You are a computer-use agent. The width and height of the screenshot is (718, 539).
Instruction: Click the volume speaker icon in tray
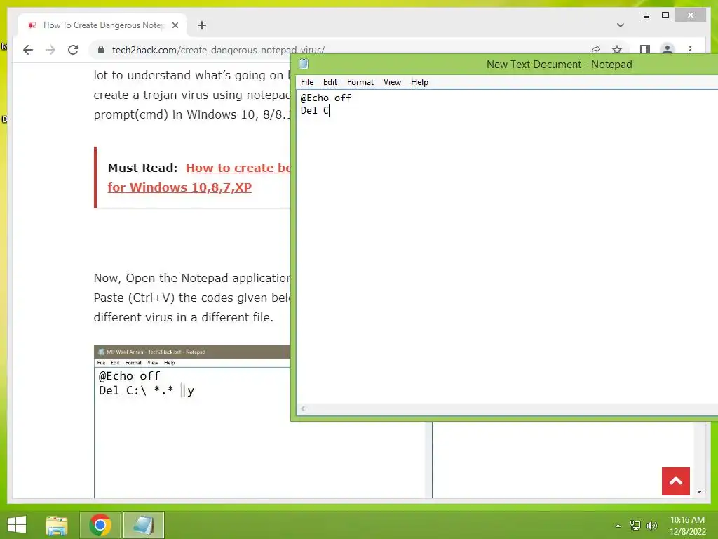coord(651,526)
